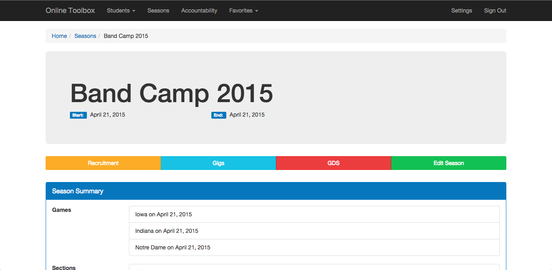Click the Start: label badge
Viewport: 552px width, 270px height.
tap(78, 115)
